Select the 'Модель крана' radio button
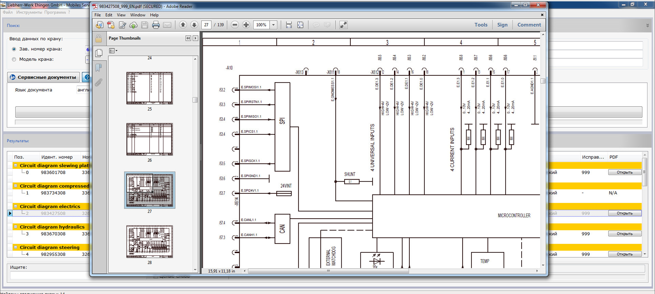Image resolution: width=655 pixels, height=294 pixels. pos(14,59)
